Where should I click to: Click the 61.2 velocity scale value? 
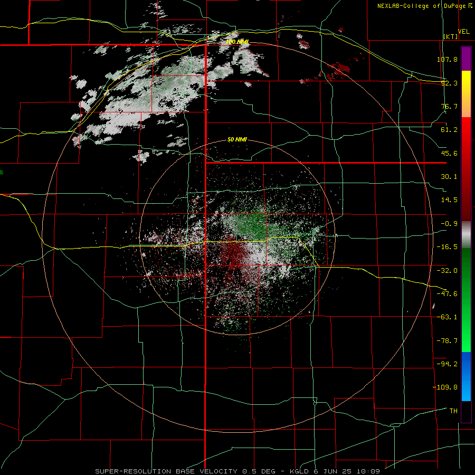pos(449,130)
